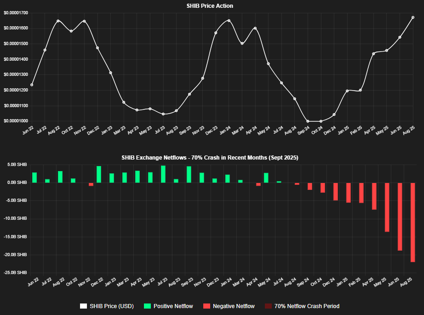Image resolution: width=424 pixels, height=315 pixels.
Task: Click the Nov 22 small negative netflow bar
Action: (91, 184)
